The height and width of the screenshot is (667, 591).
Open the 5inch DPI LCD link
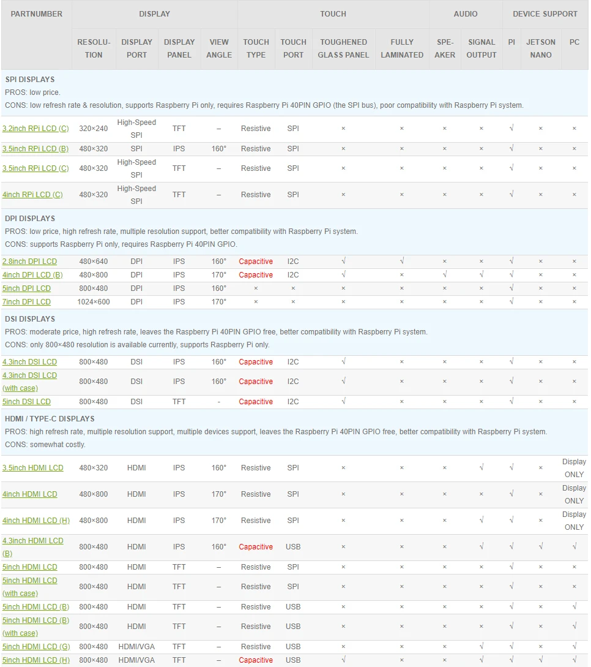[x=26, y=288]
